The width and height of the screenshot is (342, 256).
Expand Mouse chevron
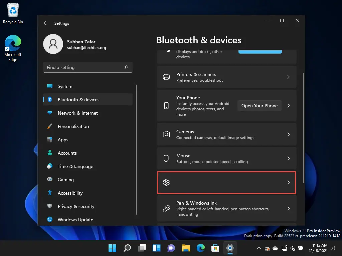click(x=289, y=158)
